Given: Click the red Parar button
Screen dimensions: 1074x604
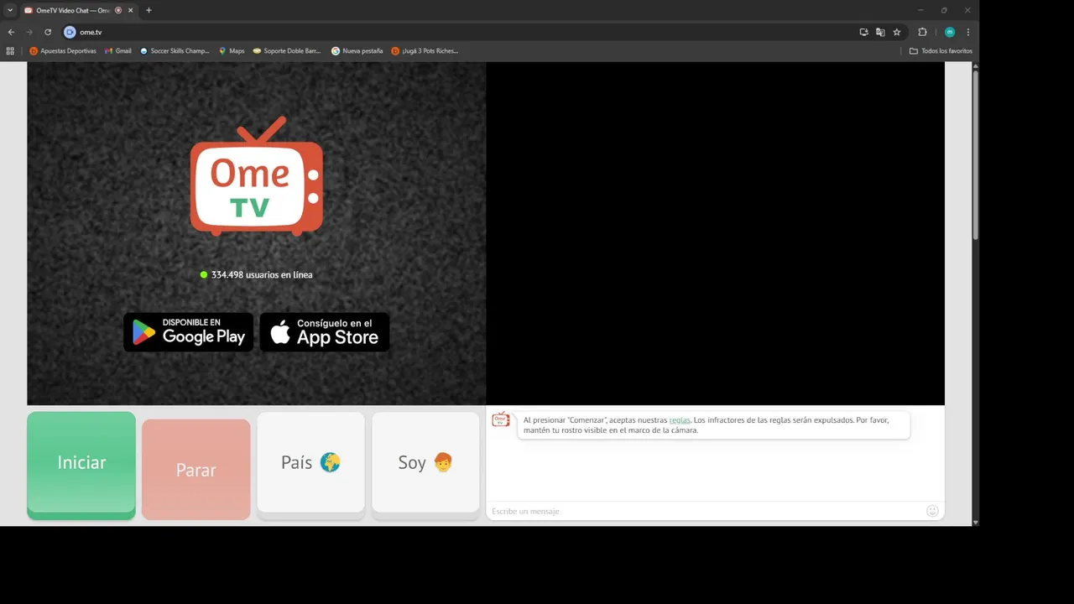Looking at the screenshot, I should pos(196,470).
